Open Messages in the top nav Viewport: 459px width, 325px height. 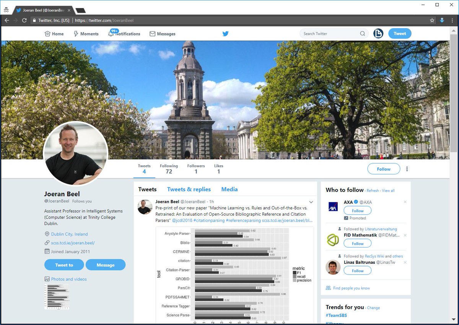point(163,34)
